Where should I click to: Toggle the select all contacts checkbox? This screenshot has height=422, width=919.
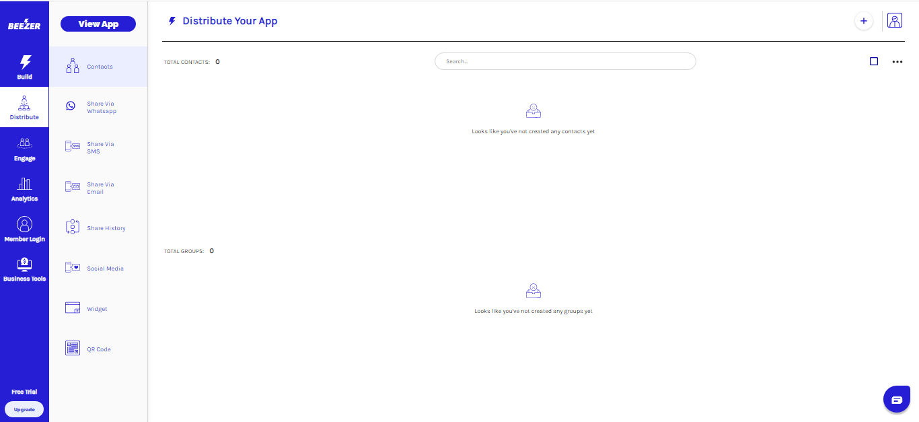coord(874,61)
